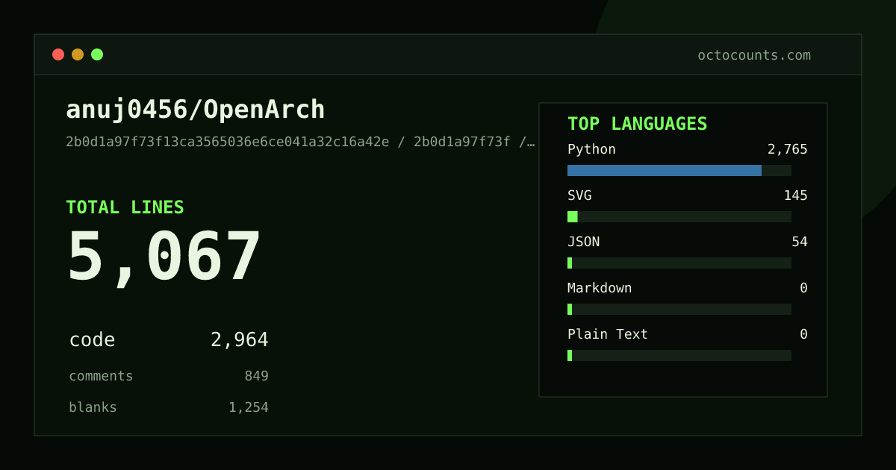The image size is (896, 470).
Task: Click the SVG progress bar
Action: (x=679, y=216)
